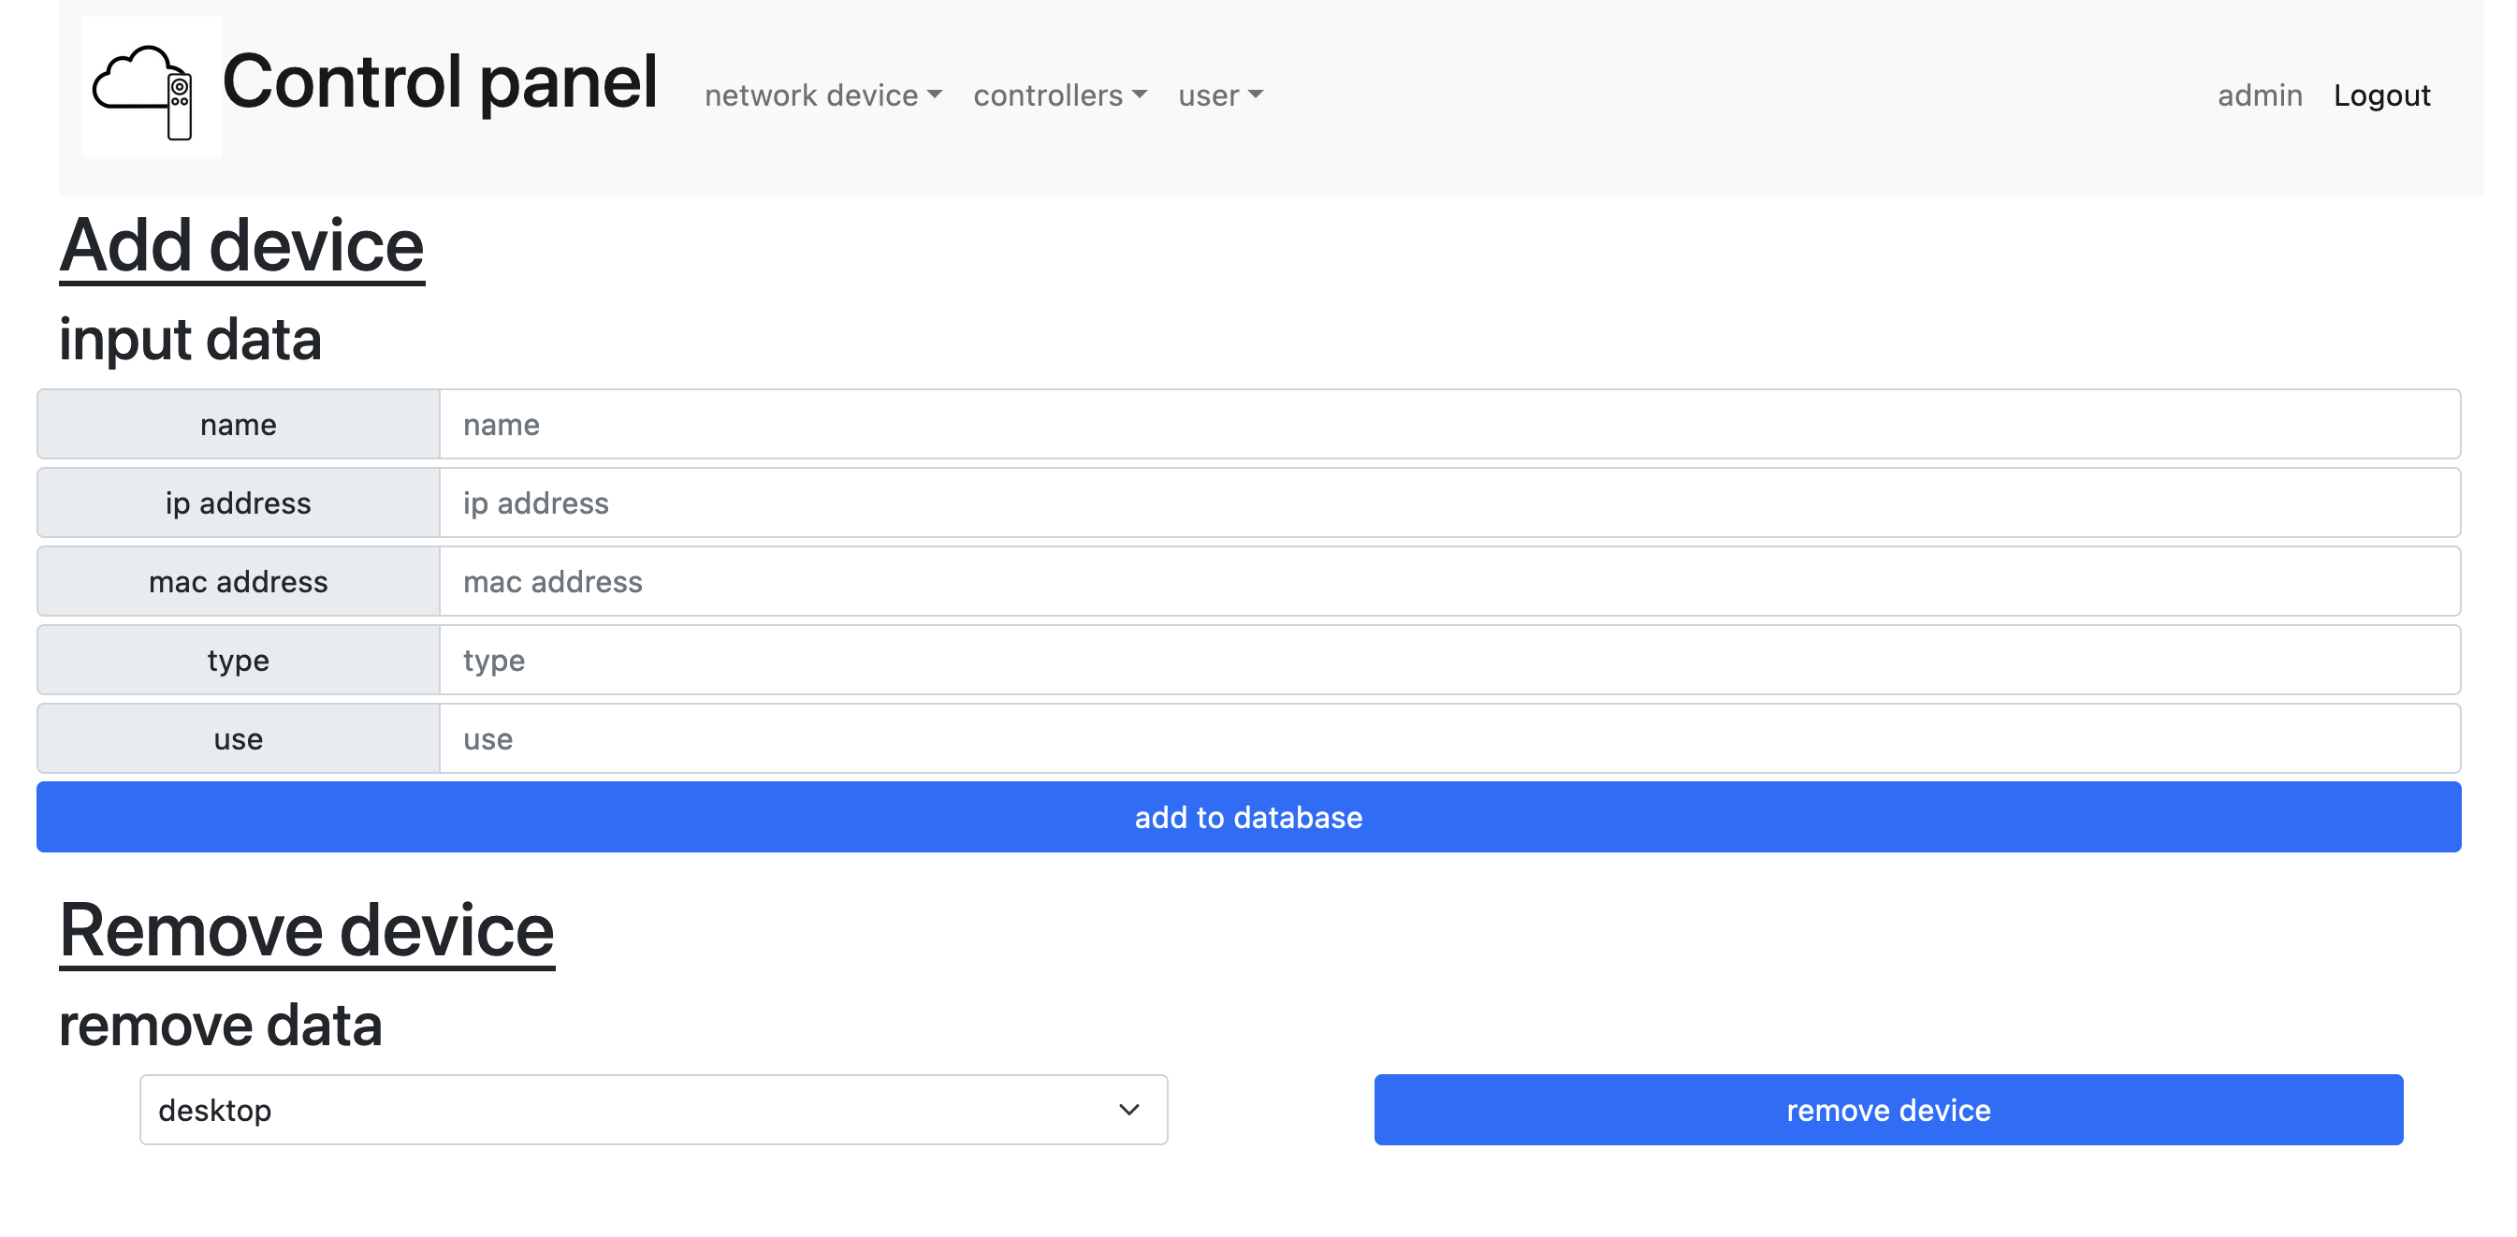The height and width of the screenshot is (1237, 2517).
Task: Log out via the Logout link
Action: click(x=2381, y=95)
